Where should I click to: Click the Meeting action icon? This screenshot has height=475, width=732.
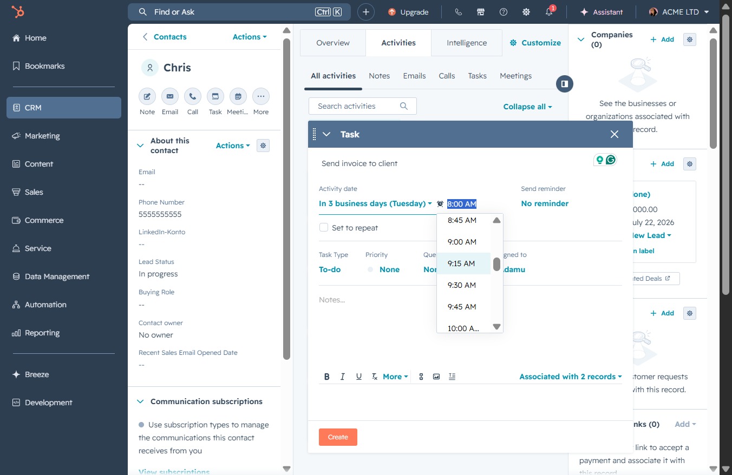point(238,96)
